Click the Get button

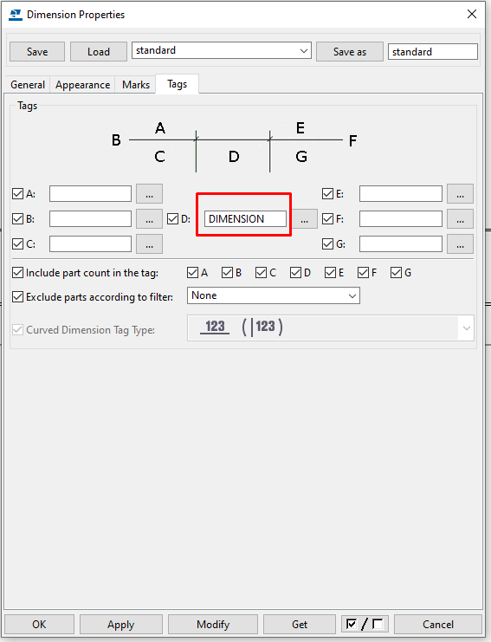[x=300, y=625]
